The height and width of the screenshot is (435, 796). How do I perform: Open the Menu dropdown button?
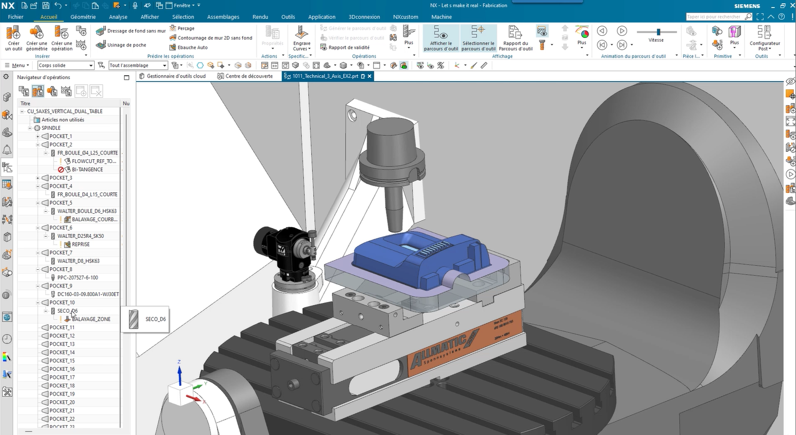point(17,65)
